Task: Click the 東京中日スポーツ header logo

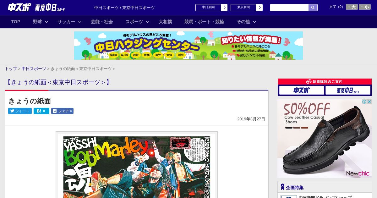Action: [x=50, y=8]
